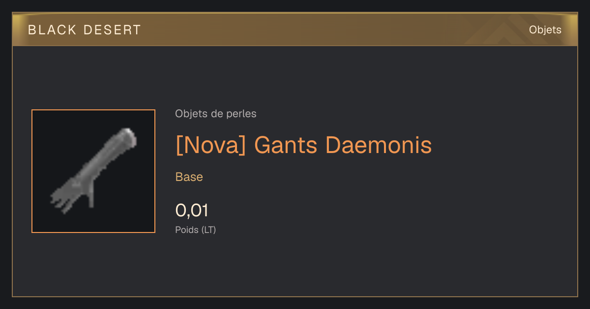Click the Poids (LT) label
The image size is (590, 309).
[196, 230]
